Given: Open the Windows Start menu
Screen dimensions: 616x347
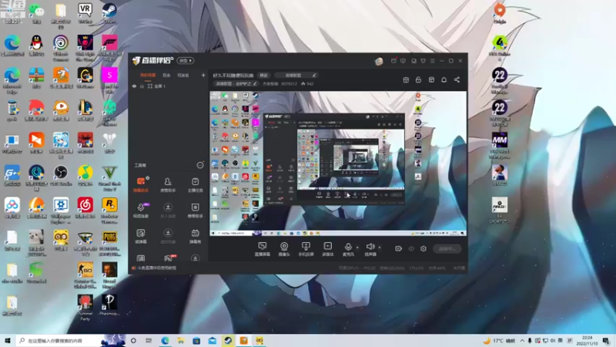Looking at the screenshot, I should tap(8, 341).
